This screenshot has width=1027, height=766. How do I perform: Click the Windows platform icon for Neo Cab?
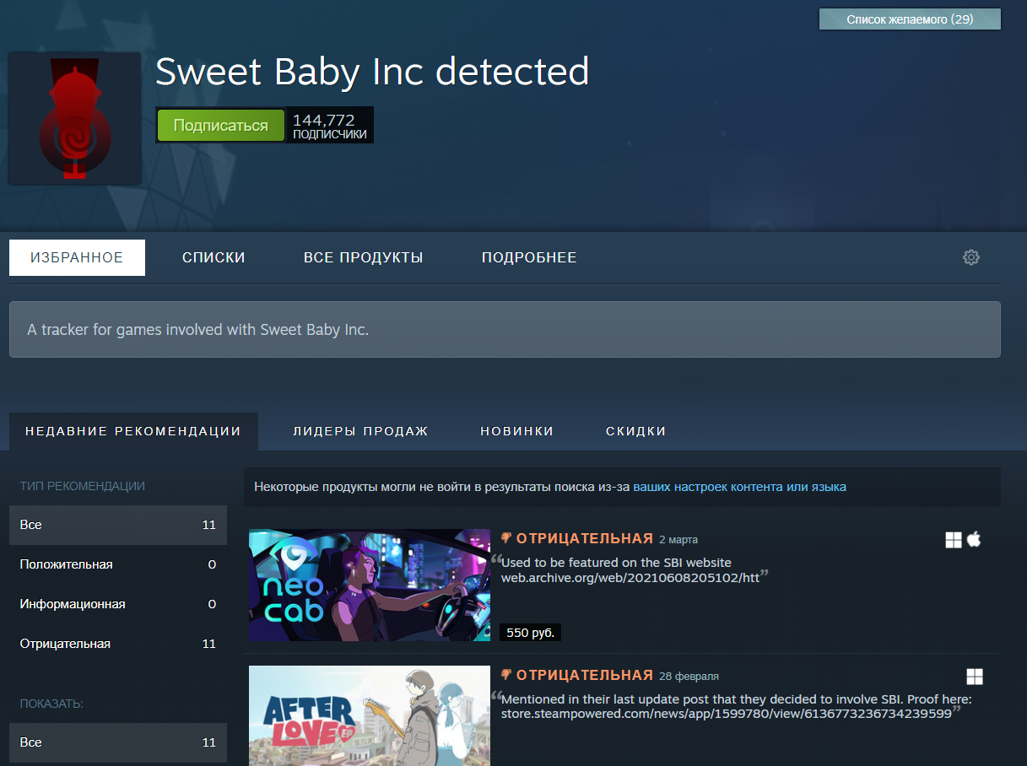pos(954,540)
